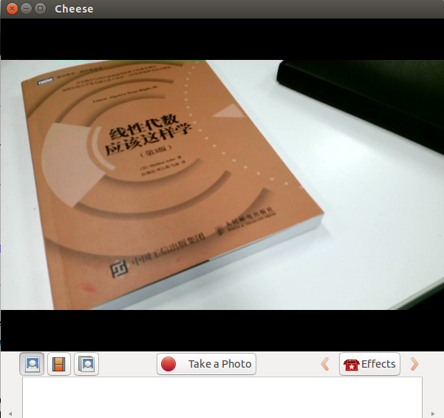Click the Take a Photo button

click(206, 364)
